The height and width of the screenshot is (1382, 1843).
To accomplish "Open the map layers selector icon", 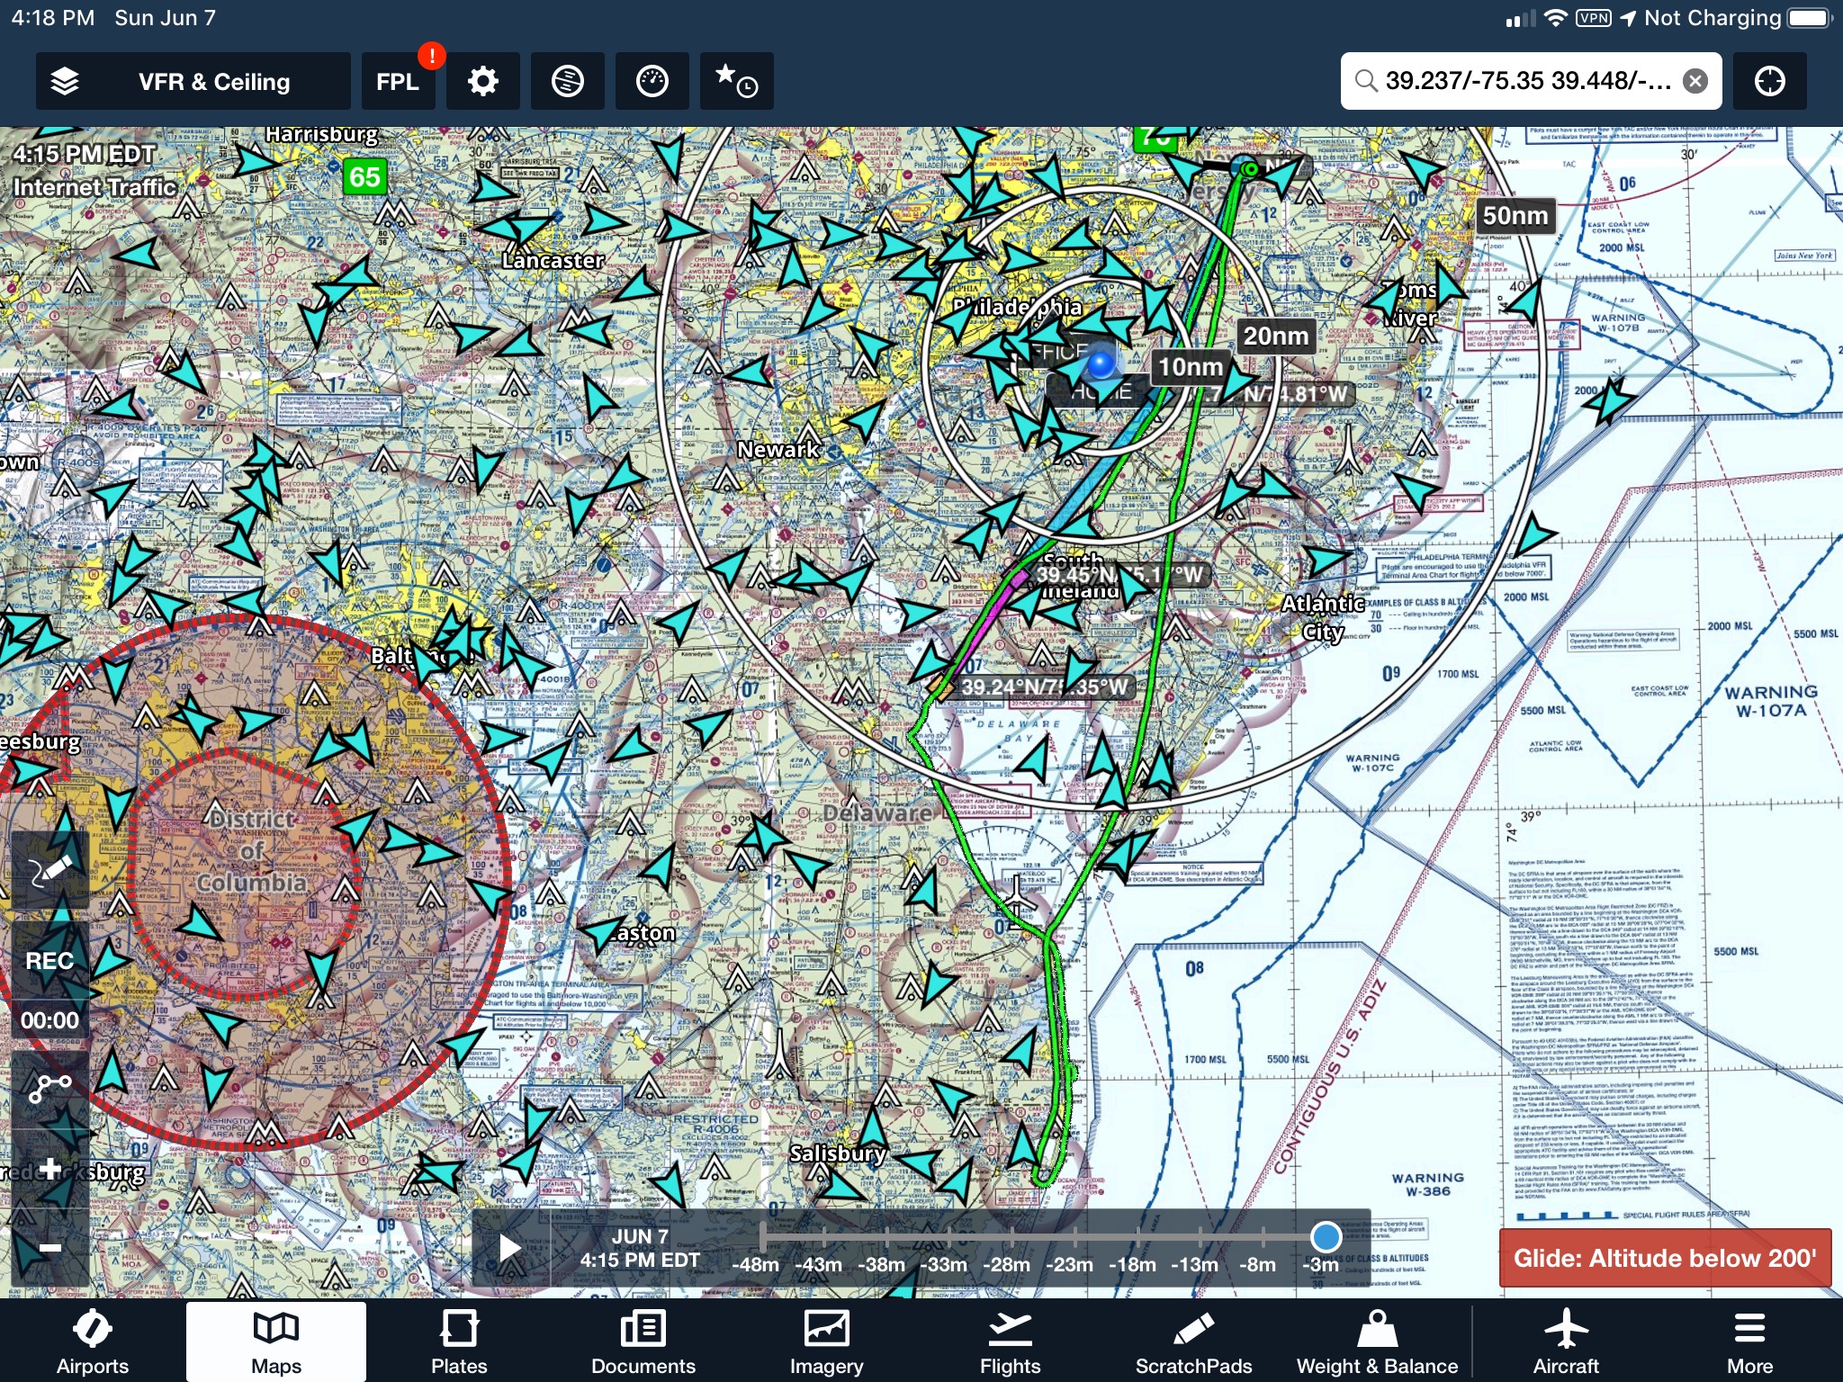I will point(65,82).
